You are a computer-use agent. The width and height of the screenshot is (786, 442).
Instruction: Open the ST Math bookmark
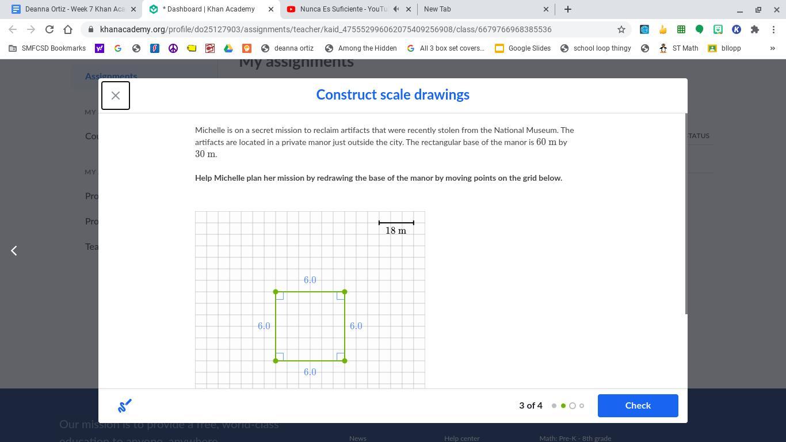click(678, 48)
